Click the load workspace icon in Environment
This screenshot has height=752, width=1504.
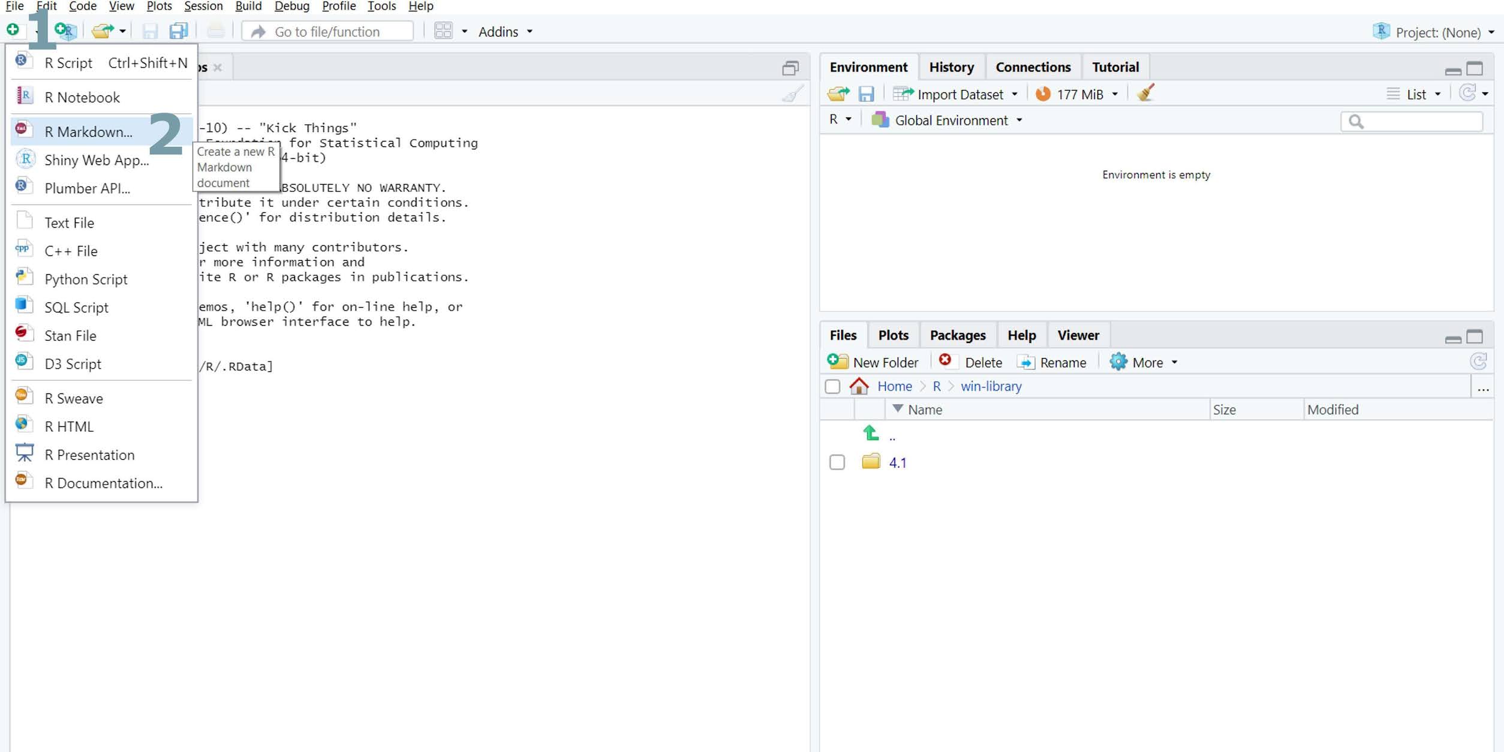(x=838, y=94)
